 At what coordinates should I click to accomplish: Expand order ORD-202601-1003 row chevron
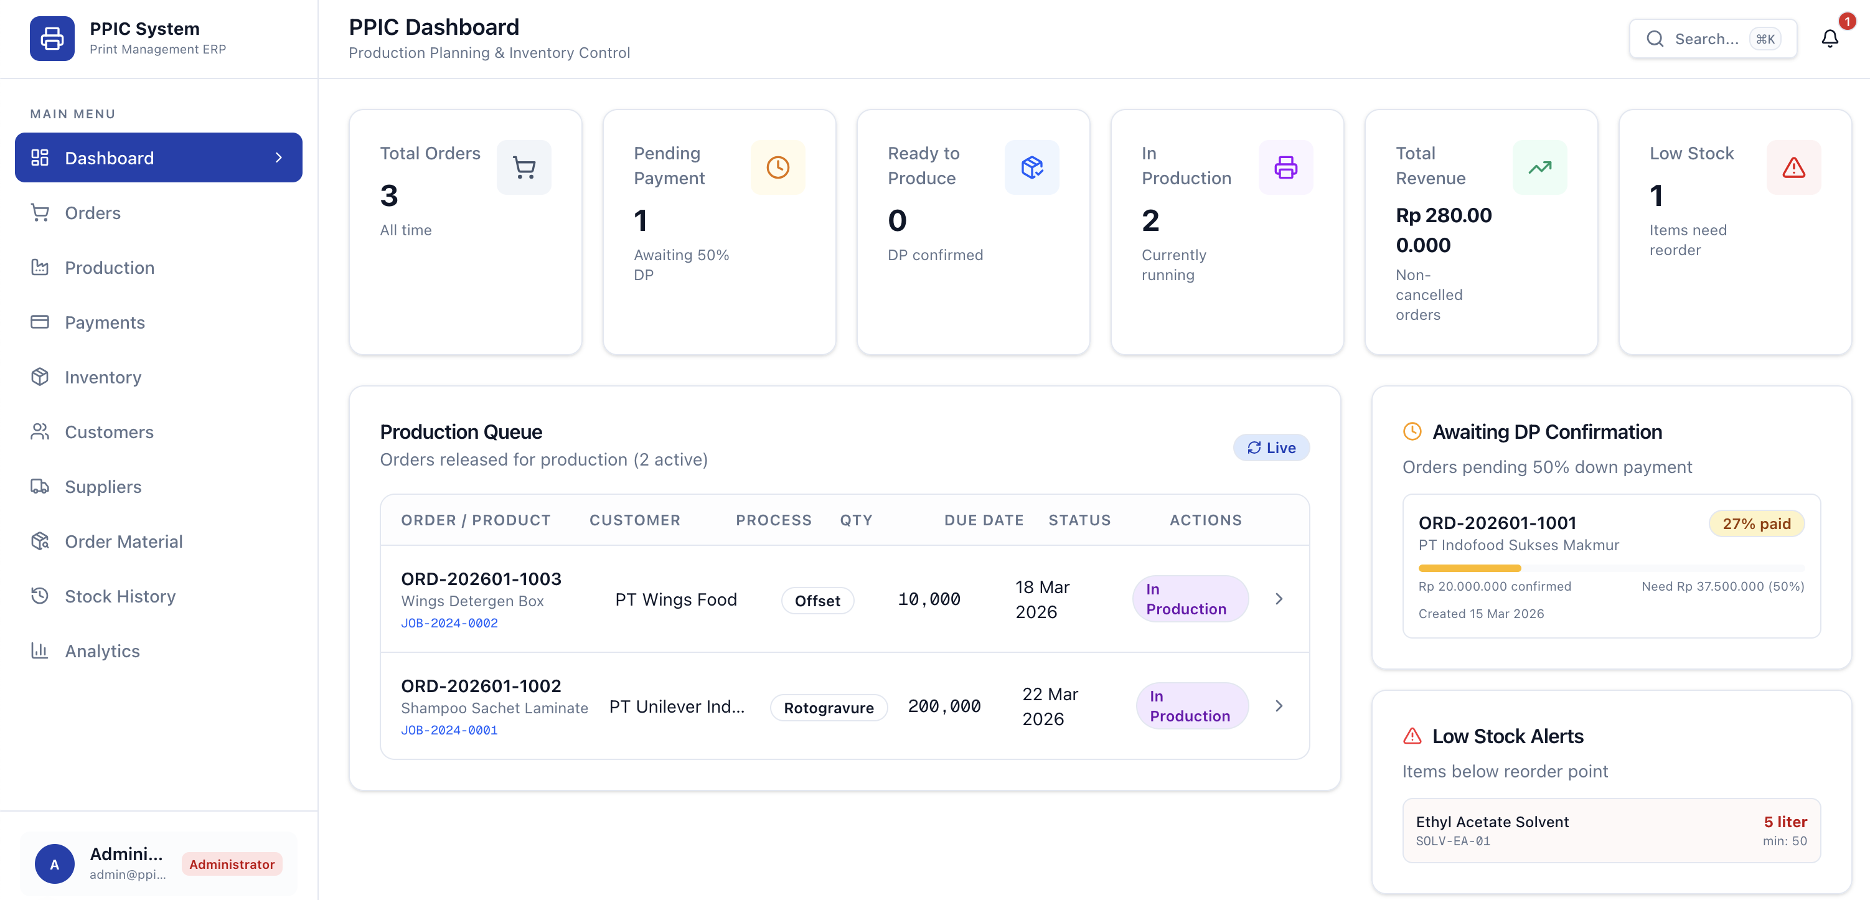[1279, 599]
